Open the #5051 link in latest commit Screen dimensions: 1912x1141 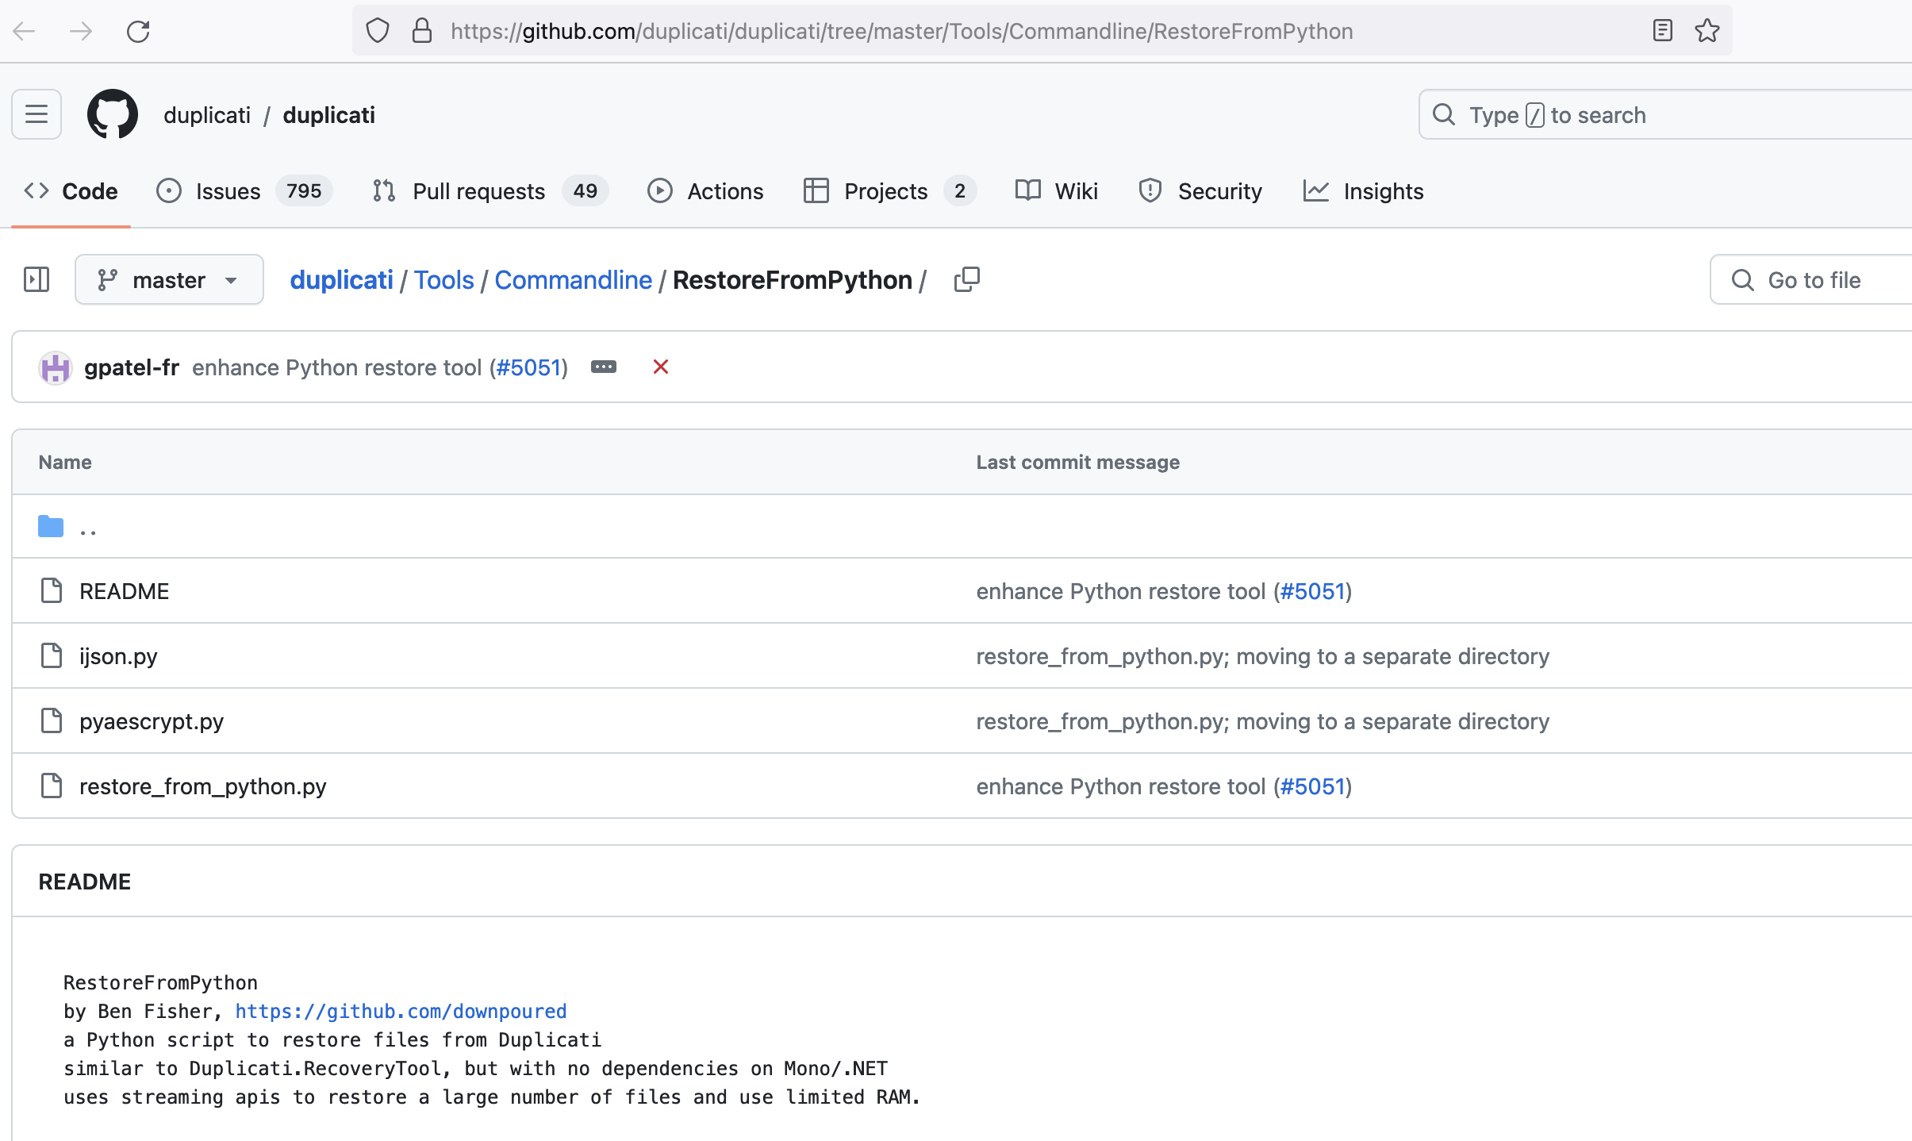[x=528, y=367]
